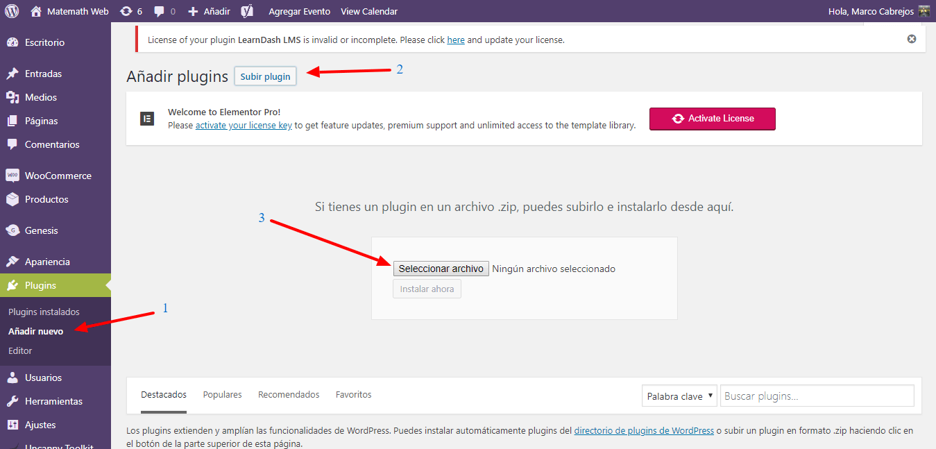Click the Elementor logo icon in notice
The height and width of the screenshot is (449, 936).
[x=146, y=118]
